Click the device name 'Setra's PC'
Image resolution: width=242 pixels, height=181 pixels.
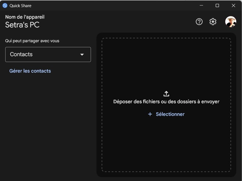22,25
